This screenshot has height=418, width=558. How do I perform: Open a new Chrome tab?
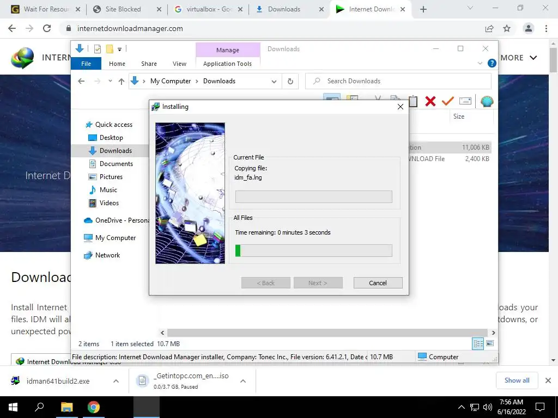tap(423, 9)
